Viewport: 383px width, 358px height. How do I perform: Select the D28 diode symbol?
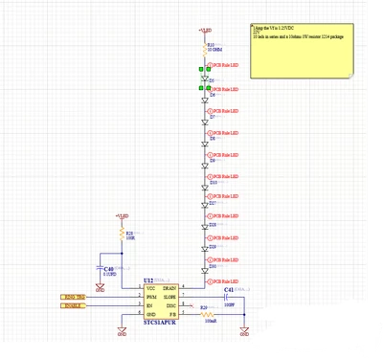[x=205, y=227]
